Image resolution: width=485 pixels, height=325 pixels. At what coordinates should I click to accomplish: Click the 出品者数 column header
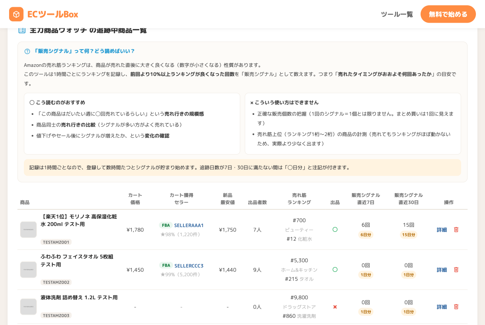tap(257, 202)
